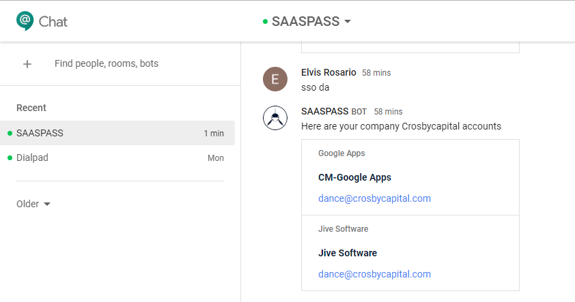Open the email link under Jive Software
Viewport: 575px width, 302px height.
(x=374, y=274)
